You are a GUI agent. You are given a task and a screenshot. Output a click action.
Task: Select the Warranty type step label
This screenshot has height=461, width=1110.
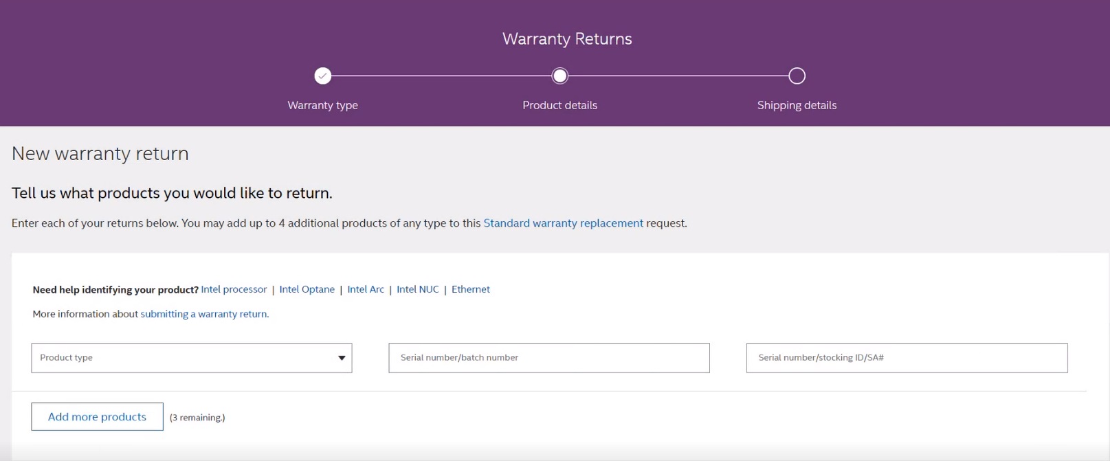pos(322,105)
